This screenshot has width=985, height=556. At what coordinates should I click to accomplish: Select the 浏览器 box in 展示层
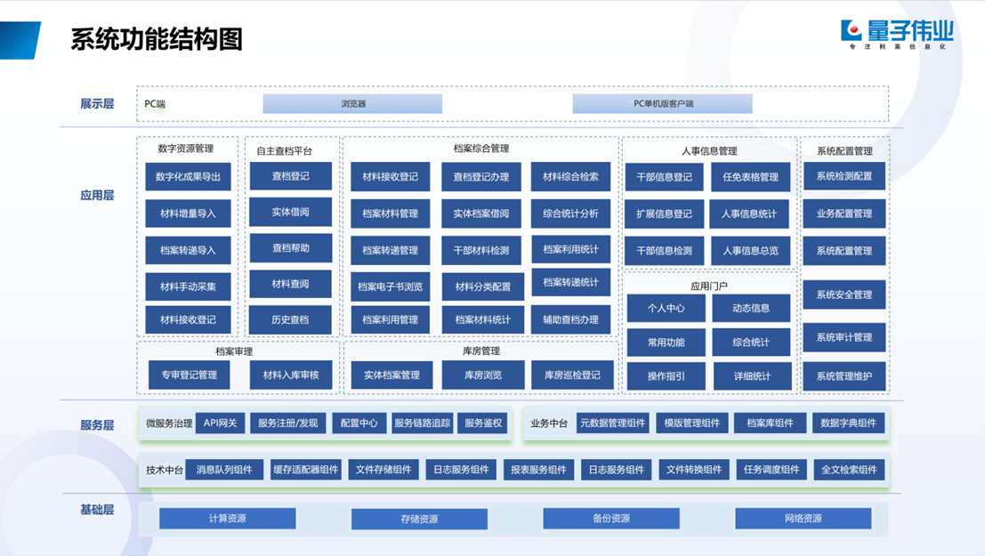pyautogui.click(x=352, y=104)
